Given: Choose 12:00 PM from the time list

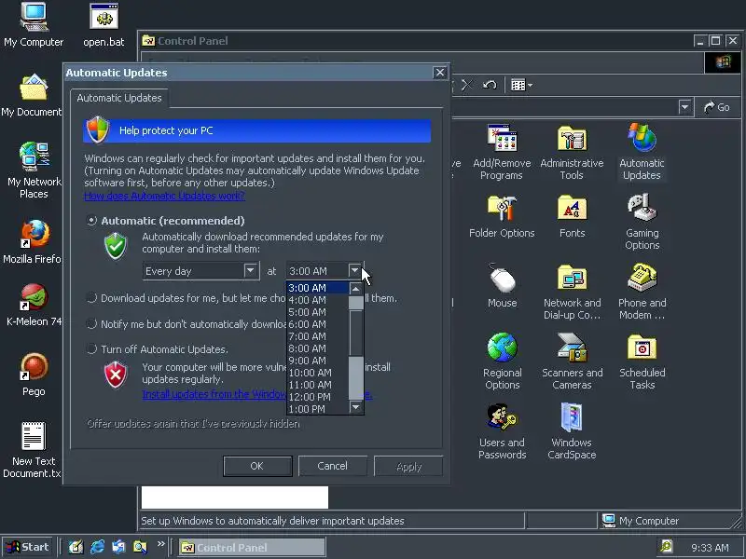Looking at the screenshot, I should (x=318, y=397).
